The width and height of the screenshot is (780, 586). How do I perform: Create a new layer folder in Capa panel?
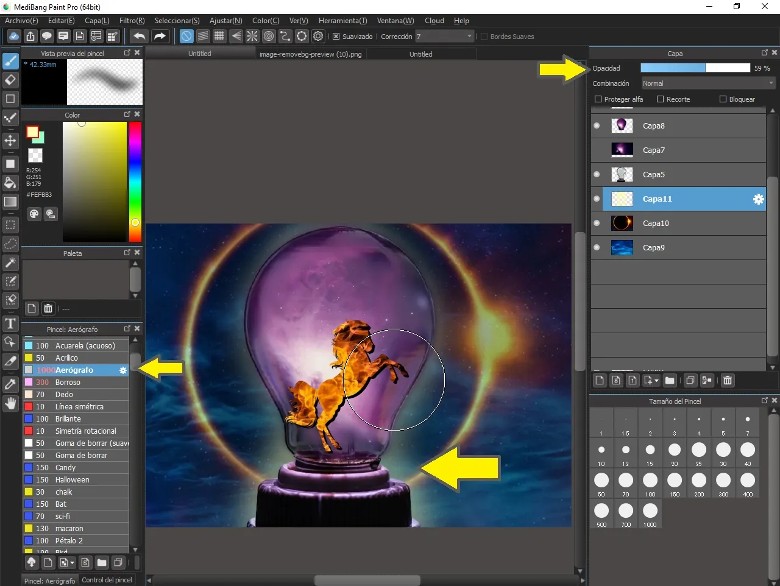coord(670,381)
